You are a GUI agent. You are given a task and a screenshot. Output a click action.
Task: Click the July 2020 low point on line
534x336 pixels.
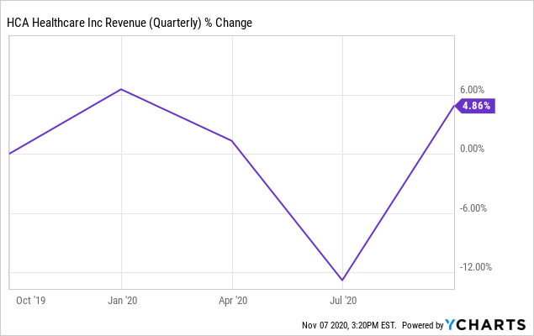tap(342, 281)
